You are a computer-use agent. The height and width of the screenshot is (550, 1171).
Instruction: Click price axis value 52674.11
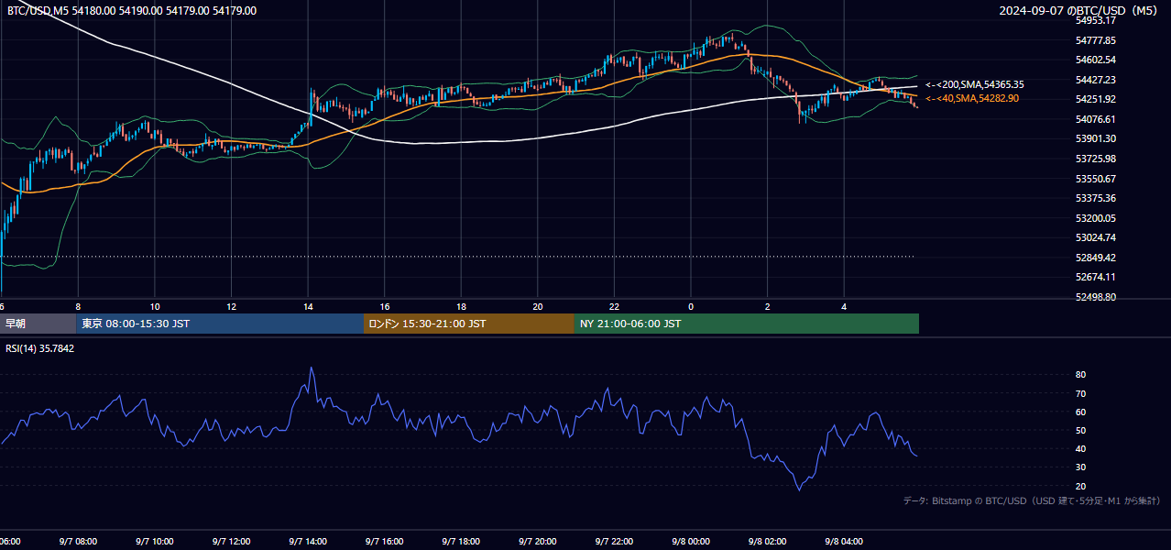pyautogui.click(x=1096, y=277)
